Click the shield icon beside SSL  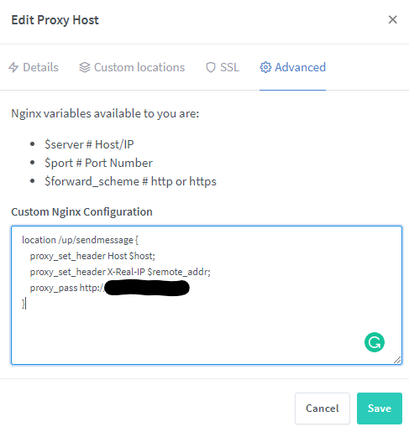211,67
